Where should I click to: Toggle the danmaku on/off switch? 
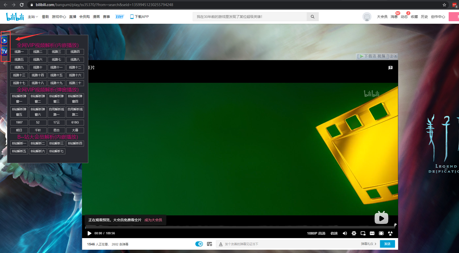click(199, 244)
